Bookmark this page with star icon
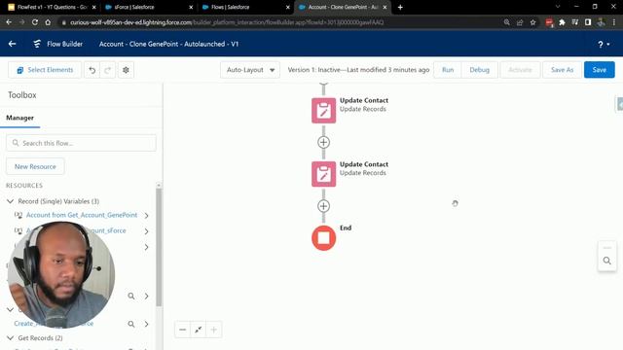 tap(532, 22)
